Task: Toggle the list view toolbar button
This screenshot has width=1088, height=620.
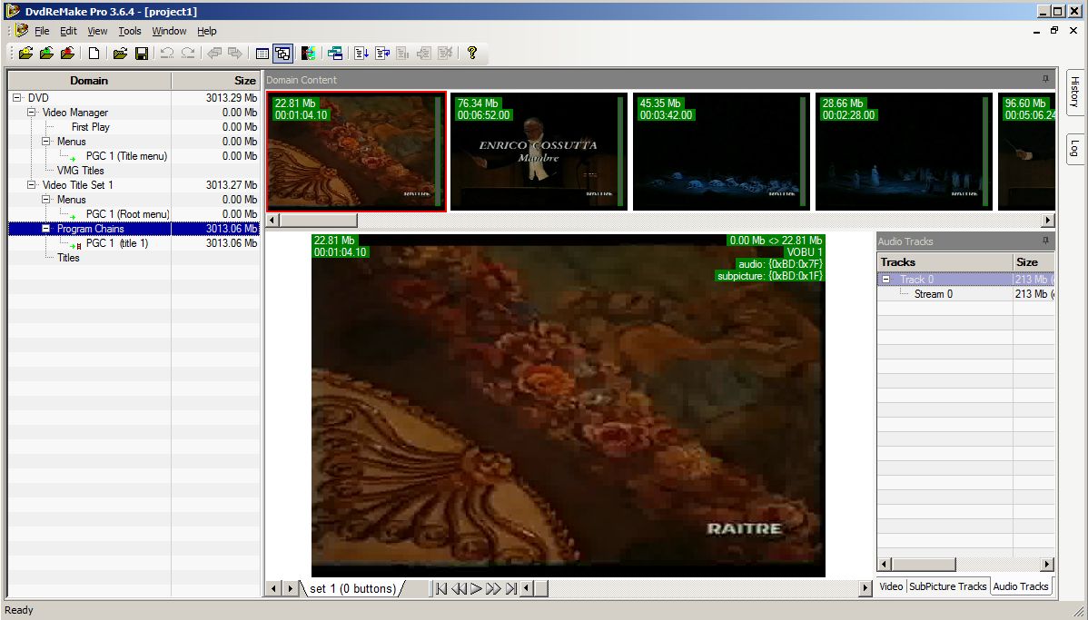Action: tap(262, 54)
